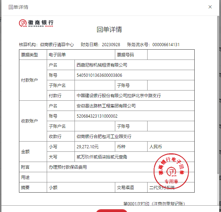Click the 回单详情 heading in the receipt
Image resolution: width=221 pixels, height=212 pixels.
[x=109, y=30]
